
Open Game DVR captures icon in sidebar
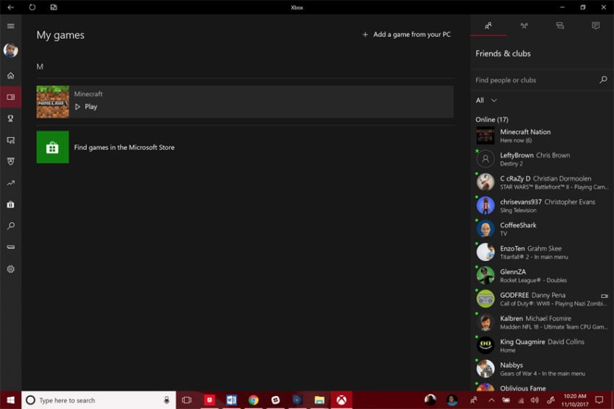[11, 140]
